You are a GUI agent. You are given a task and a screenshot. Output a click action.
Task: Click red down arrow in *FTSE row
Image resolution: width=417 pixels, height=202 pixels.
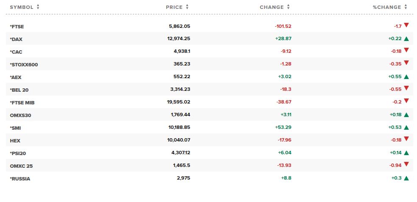pos(406,25)
